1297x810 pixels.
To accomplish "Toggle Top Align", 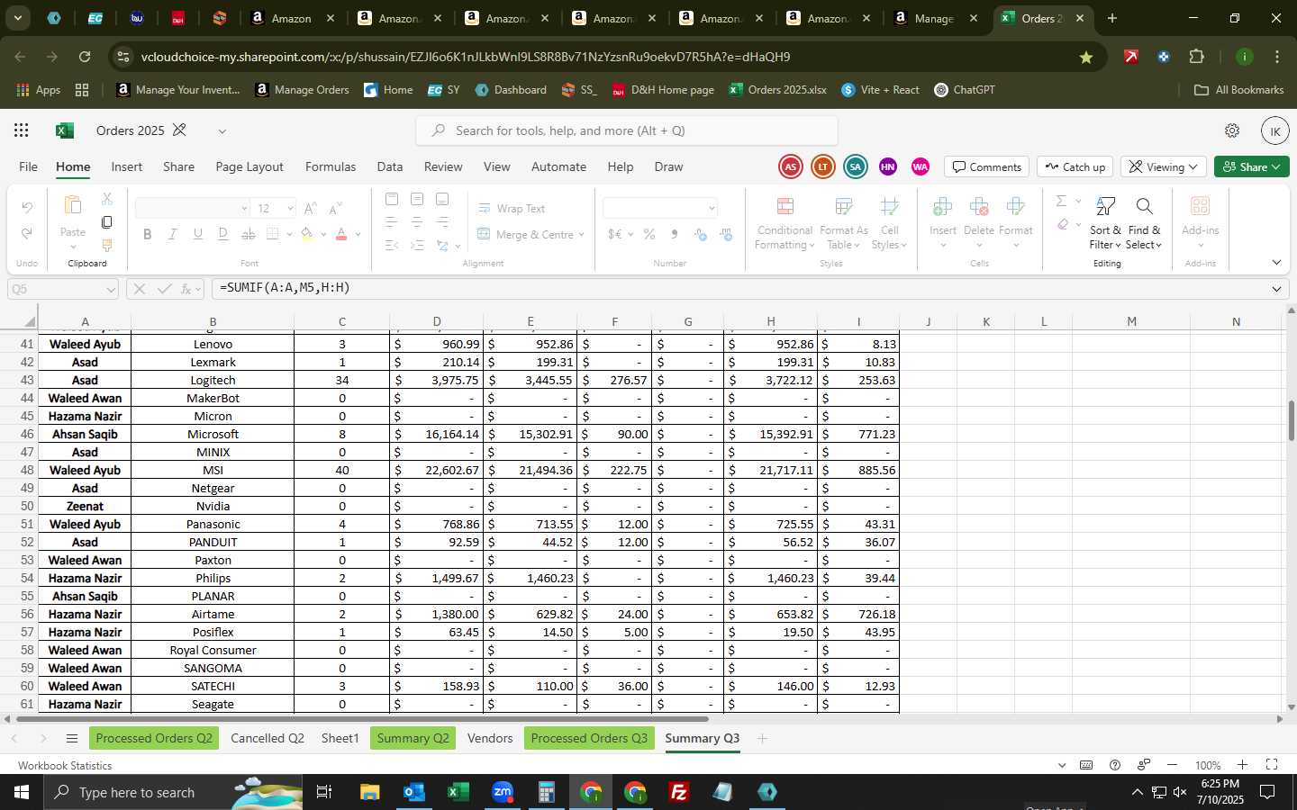I will [391, 199].
